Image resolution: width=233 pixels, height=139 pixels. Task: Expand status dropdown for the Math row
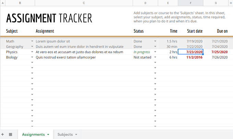coord(155,41)
